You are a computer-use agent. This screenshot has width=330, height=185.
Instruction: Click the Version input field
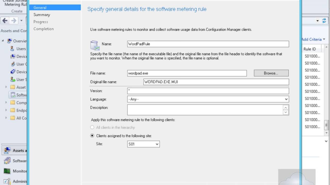pos(208,91)
